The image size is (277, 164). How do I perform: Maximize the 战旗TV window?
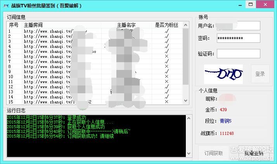click(x=251, y=4)
